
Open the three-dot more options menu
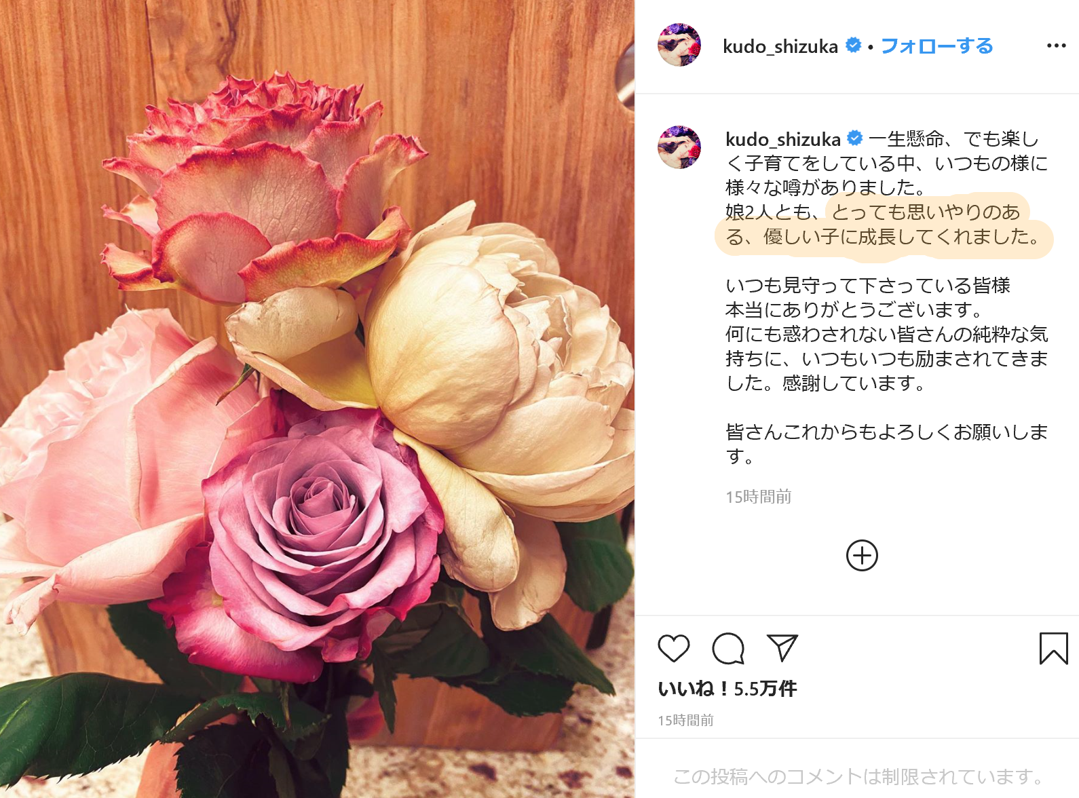click(1056, 45)
